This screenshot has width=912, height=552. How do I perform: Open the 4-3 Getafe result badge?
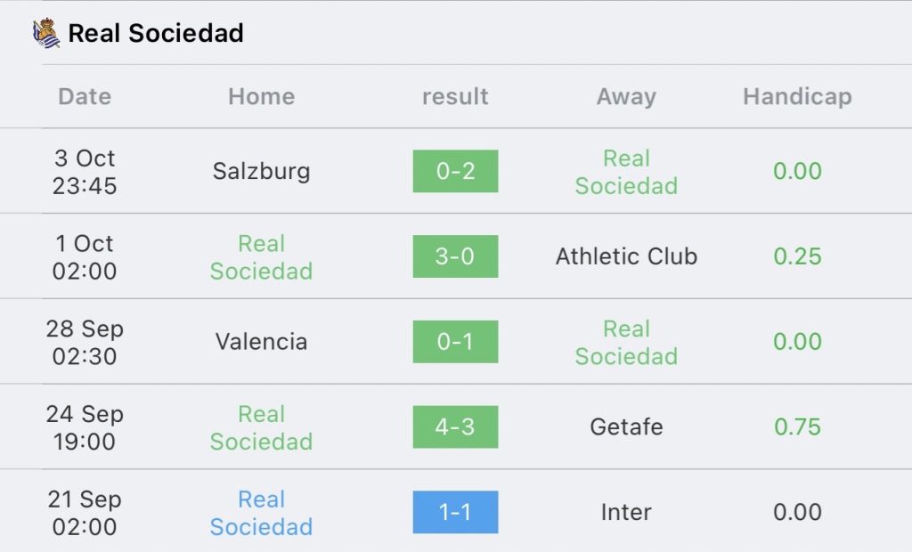click(x=455, y=427)
